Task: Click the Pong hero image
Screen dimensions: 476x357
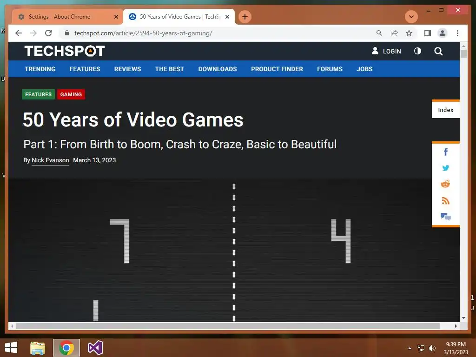Action: (234, 251)
